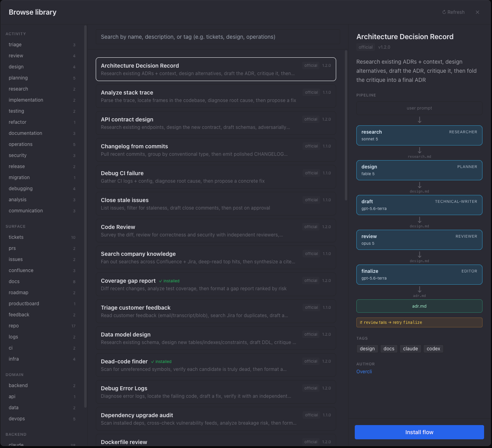Filter by data domain
The image size is (492, 448).
coord(42,408)
